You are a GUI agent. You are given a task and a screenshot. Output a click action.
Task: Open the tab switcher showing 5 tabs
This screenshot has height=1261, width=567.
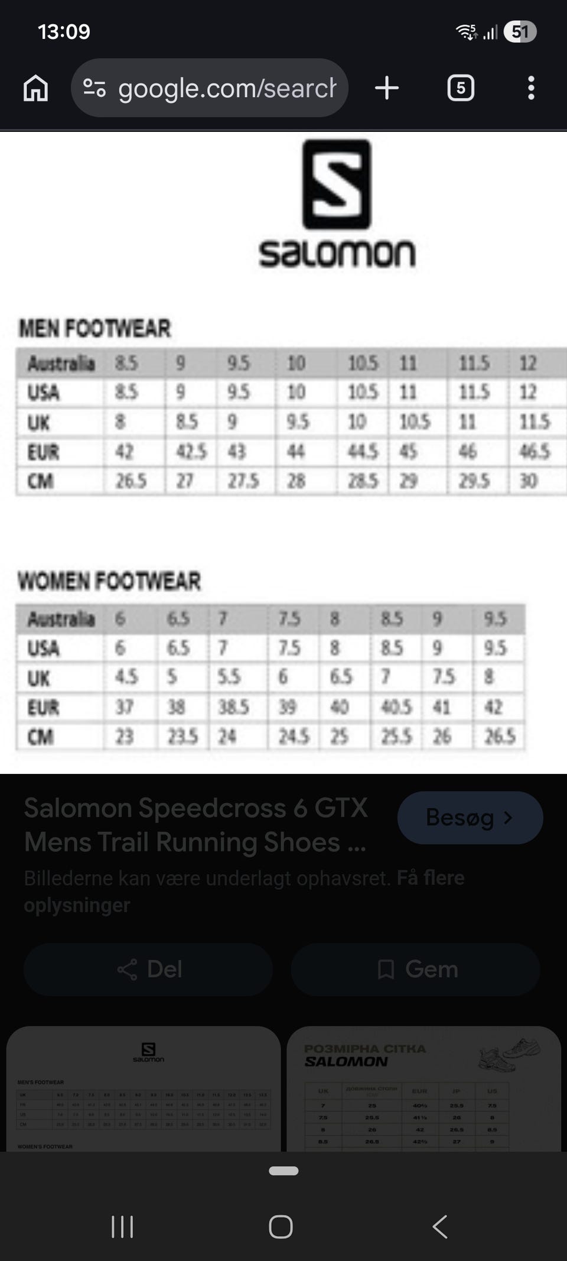coord(461,88)
